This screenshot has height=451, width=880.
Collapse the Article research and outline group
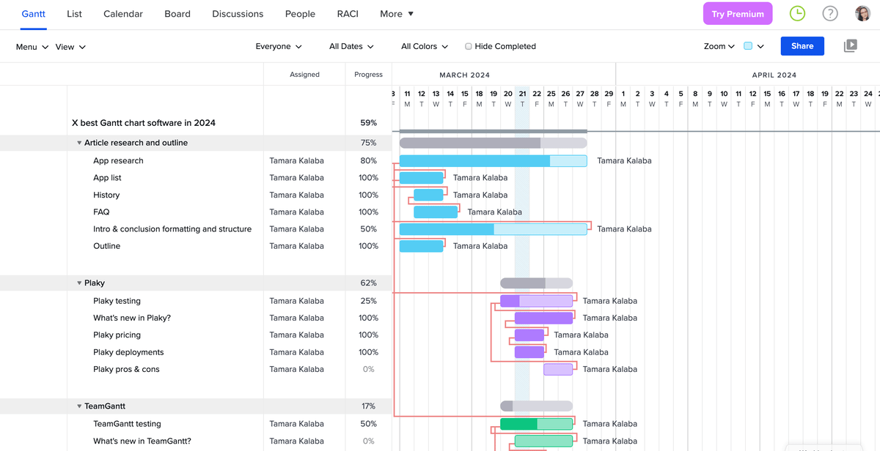coord(79,143)
